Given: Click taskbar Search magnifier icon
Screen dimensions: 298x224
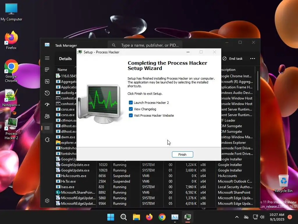Looking at the screenshot, I should [123, 217].
